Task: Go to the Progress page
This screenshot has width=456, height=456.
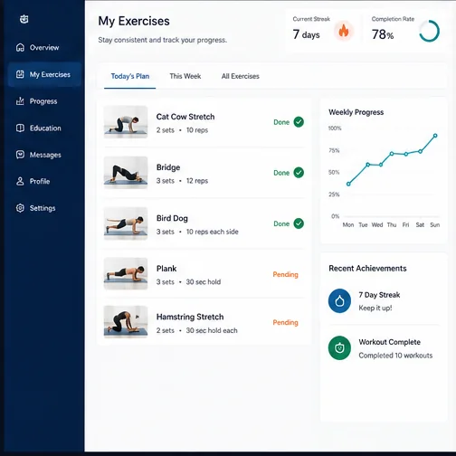Action: (x=44, y=101)
